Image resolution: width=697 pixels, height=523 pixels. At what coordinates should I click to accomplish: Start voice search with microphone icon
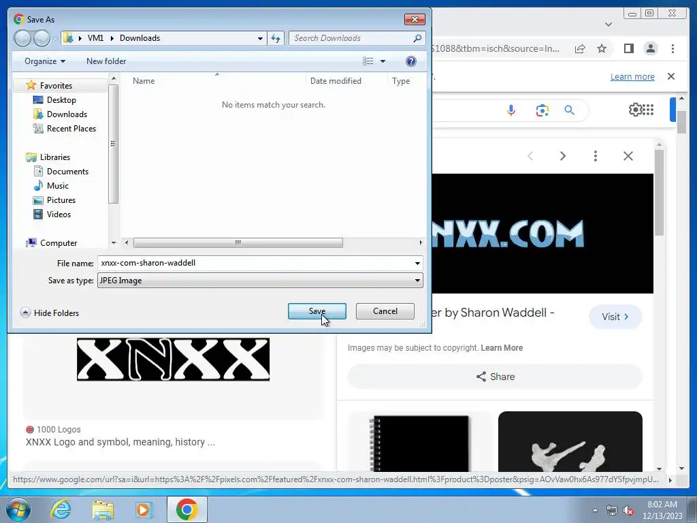point(511,110)
